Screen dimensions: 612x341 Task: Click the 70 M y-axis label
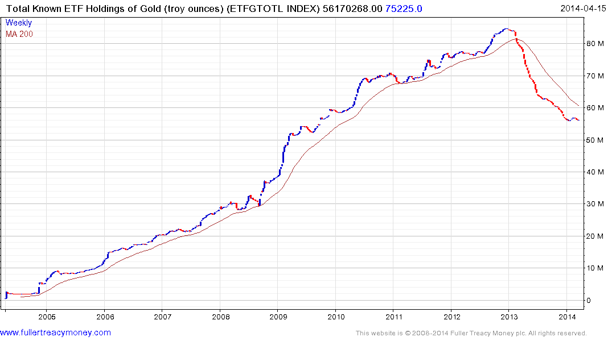(x=595, y=76)
